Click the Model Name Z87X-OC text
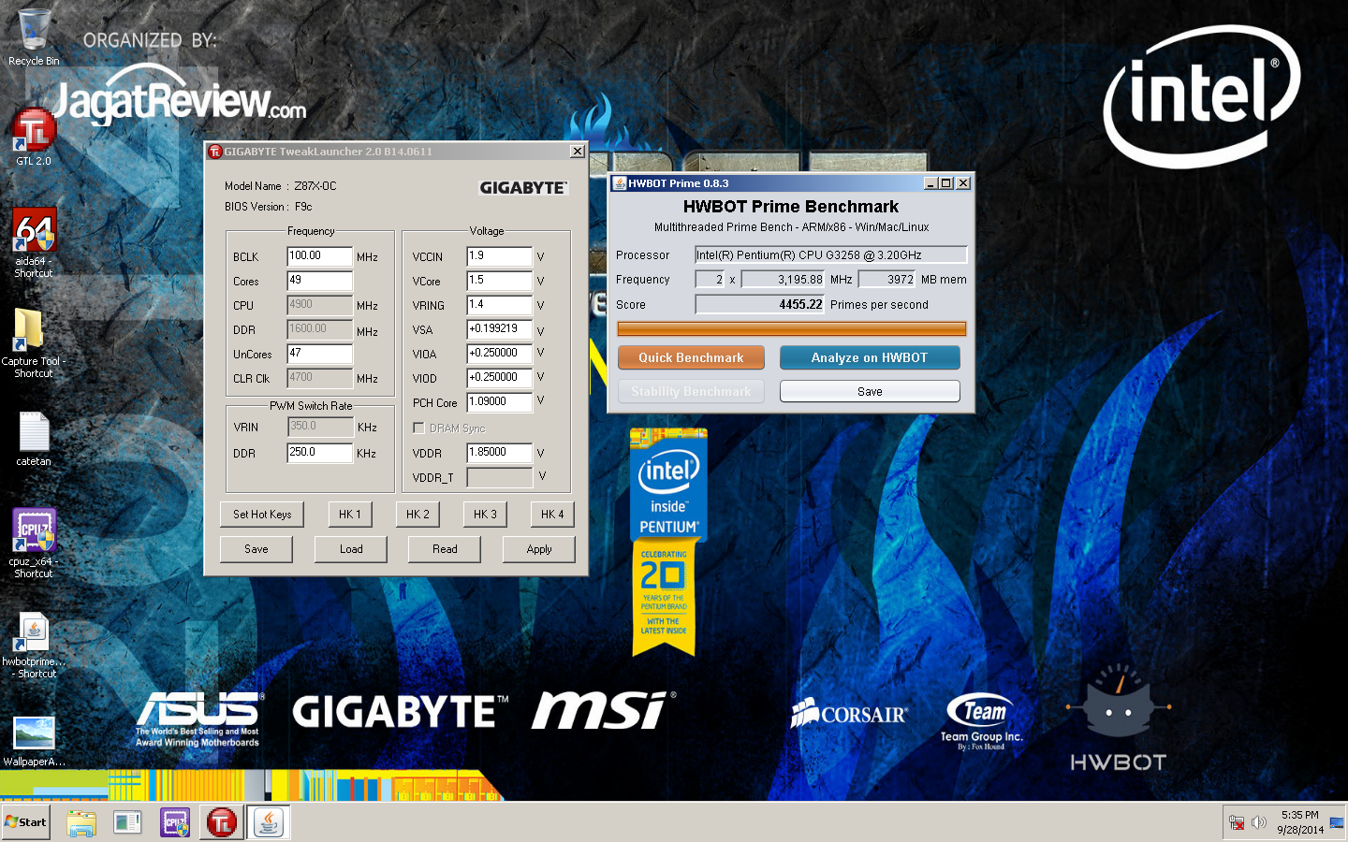The image size is (1348, 842). click(x=281, y=186)
